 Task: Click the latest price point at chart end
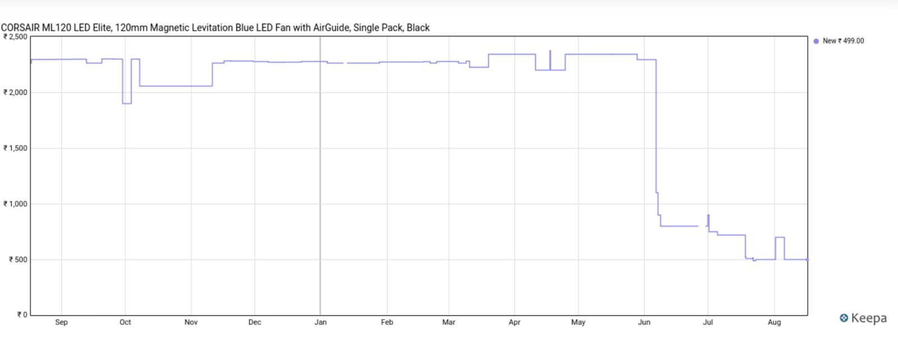(x=808, y=260)
